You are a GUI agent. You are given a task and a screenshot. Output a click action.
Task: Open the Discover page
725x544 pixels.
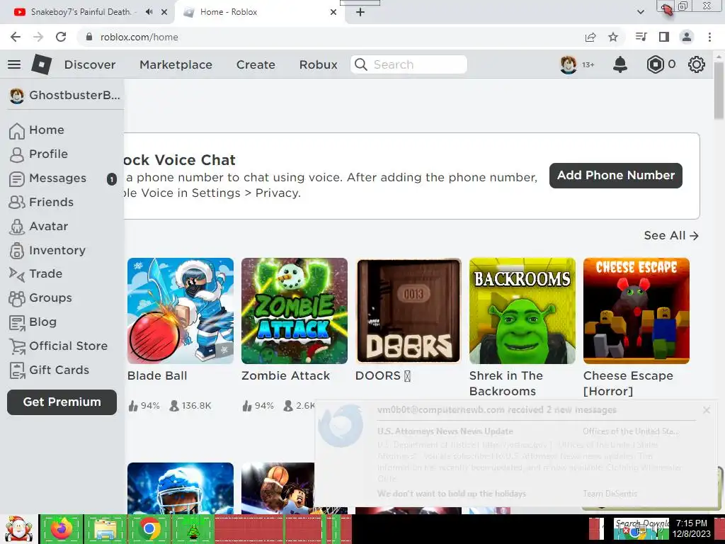coord(90,64)
